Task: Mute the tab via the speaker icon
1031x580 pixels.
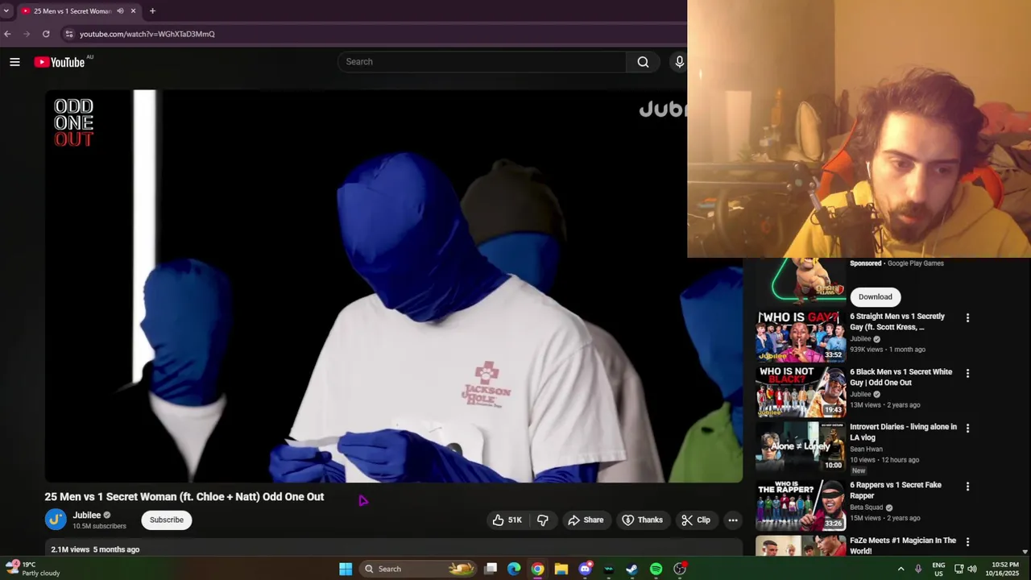Action: 120,11
